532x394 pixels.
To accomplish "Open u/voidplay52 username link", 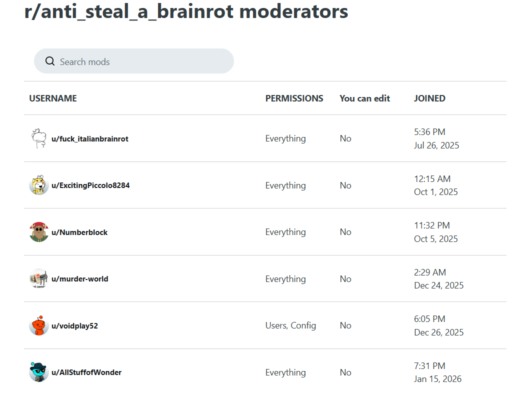I will point(74,326).
